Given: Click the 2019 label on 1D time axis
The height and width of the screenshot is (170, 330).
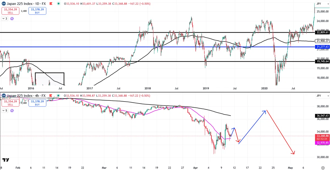Looking at the screenshot, I should 206,88.
